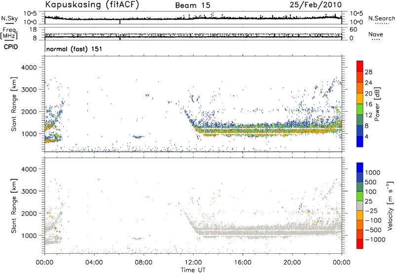Viewport: 395px width, 273px height.
Task: Click the "Time UT" axis label
Action: (193, 270)
